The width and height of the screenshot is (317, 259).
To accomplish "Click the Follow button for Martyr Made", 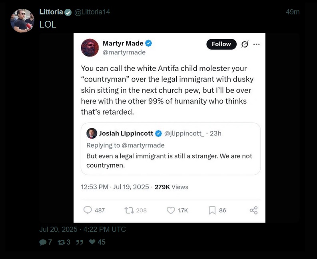I will 221,44.
